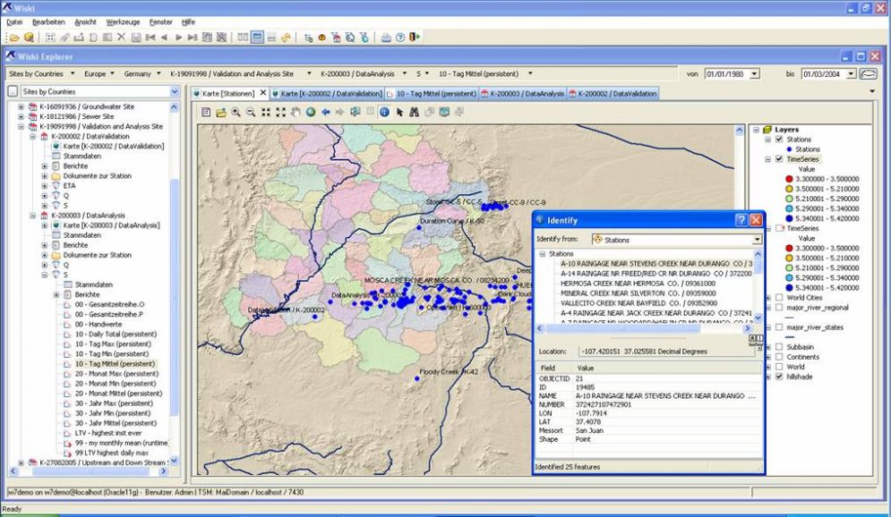Click the Find binoculars icon on the map toolbar
The image size is (891, 517).
415,112
